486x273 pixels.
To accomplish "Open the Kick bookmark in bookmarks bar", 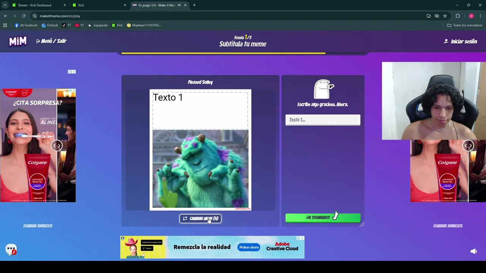I will (117, 25).
